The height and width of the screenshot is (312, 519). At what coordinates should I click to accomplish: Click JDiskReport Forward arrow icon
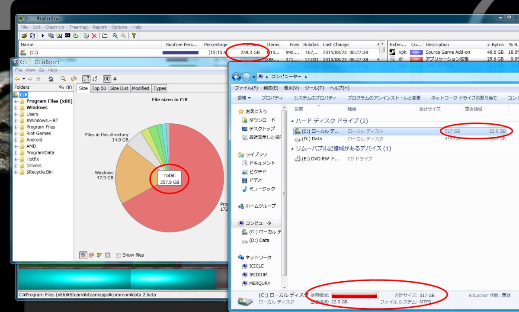[30, 79]
